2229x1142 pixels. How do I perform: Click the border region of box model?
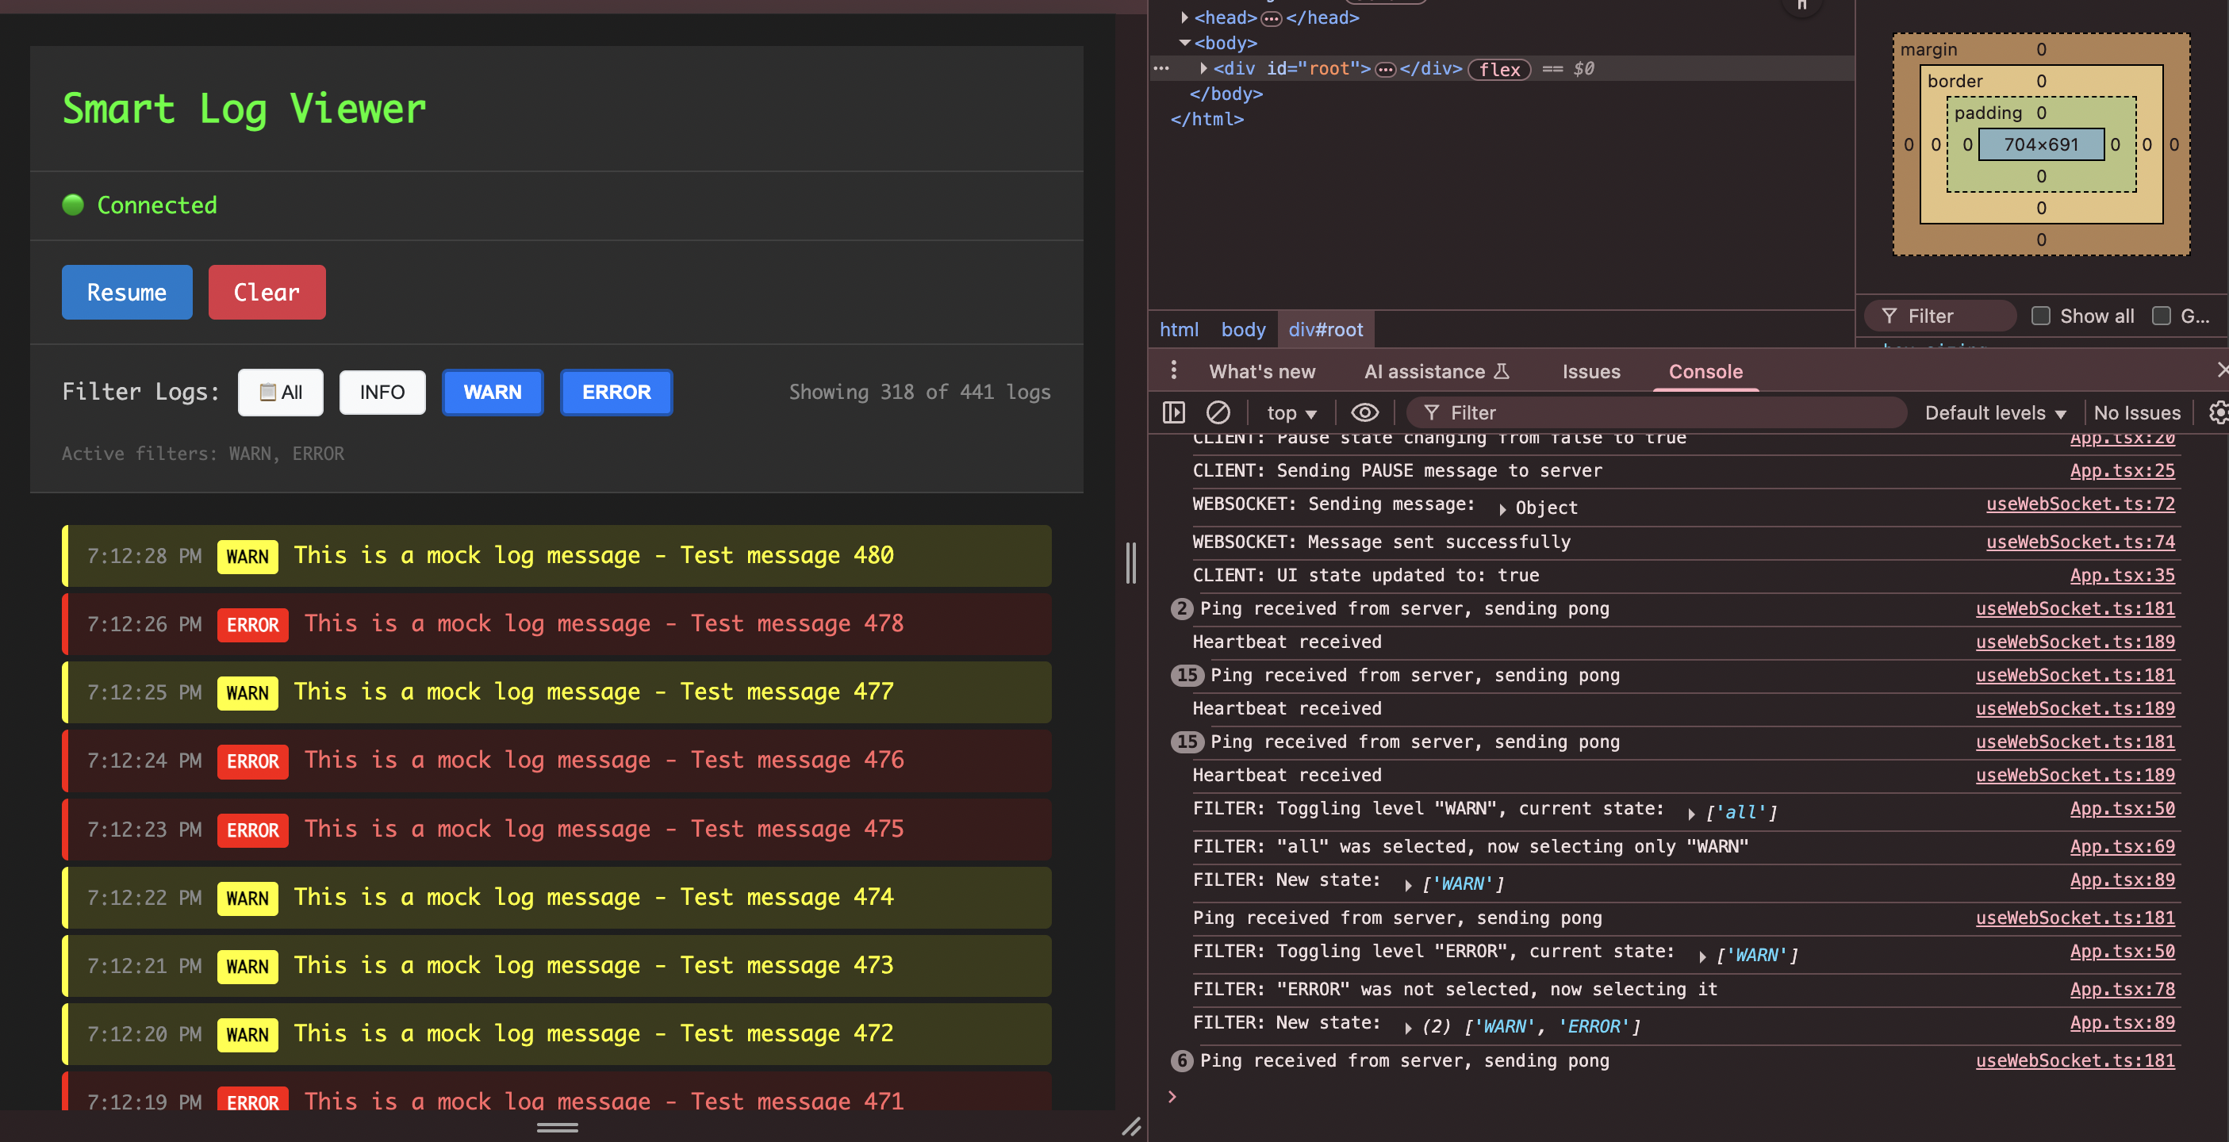pyautogui.click(x=1955, y=82)
